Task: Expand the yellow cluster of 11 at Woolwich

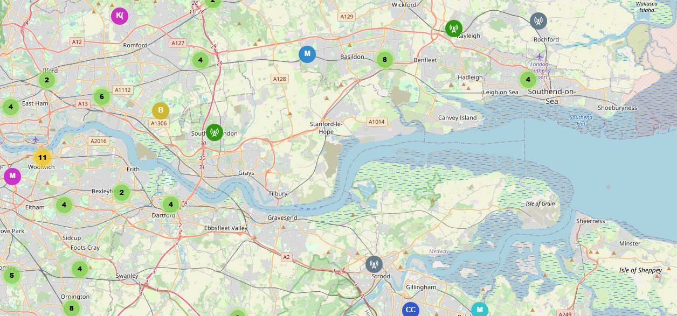Action: click(x=43, y=158)
